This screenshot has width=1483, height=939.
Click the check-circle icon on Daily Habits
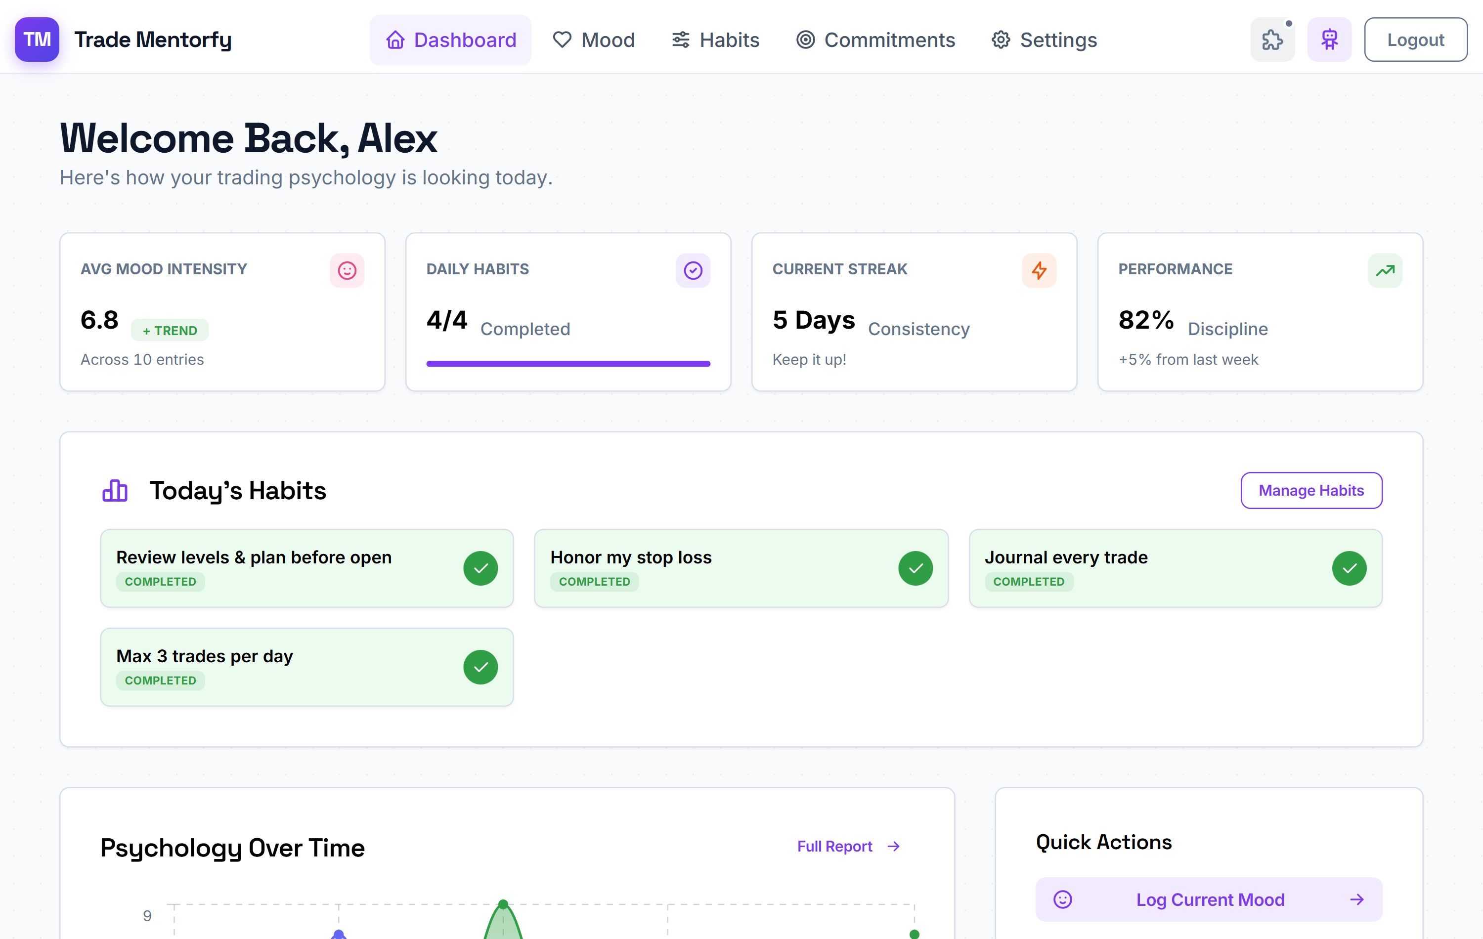(x=693, y=270)
